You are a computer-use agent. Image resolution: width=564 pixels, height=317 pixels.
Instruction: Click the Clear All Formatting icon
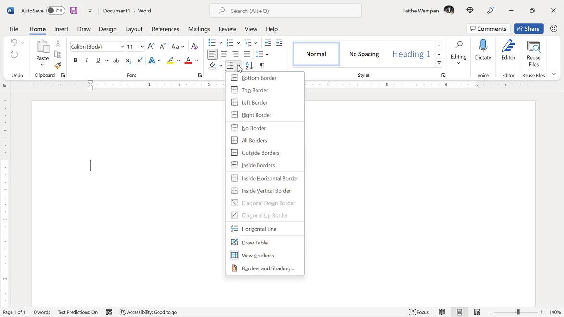pos(195,47)
